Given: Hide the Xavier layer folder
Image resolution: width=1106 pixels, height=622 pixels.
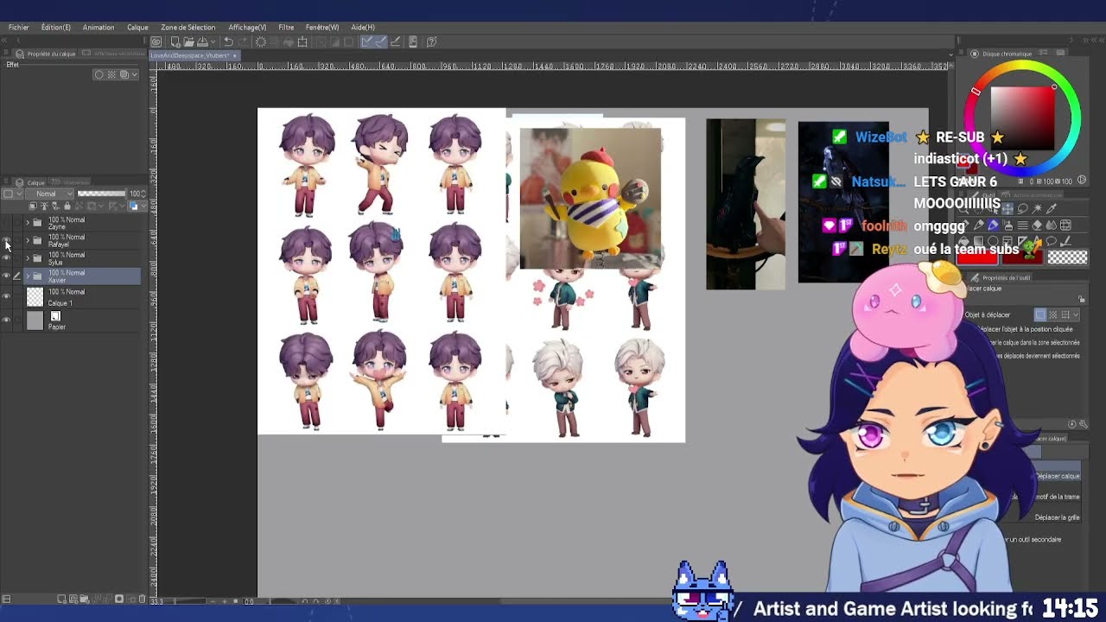Looking at the screenshot, I should 6,276.
